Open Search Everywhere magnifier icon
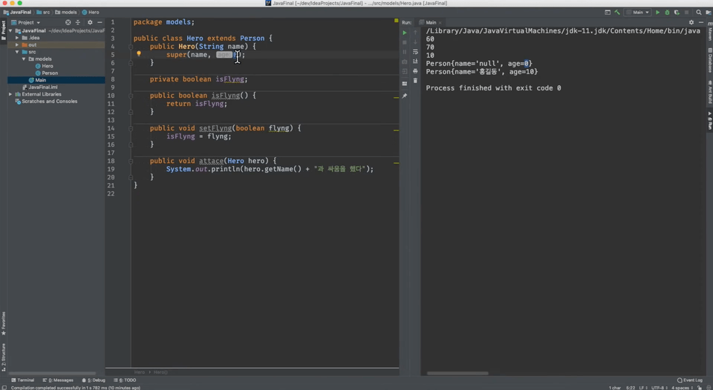 (699, 13)
